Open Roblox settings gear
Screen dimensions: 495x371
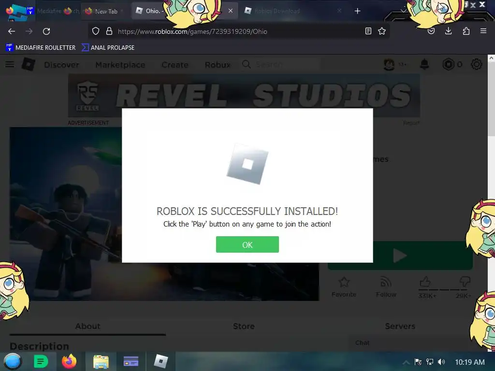point(476,64)
